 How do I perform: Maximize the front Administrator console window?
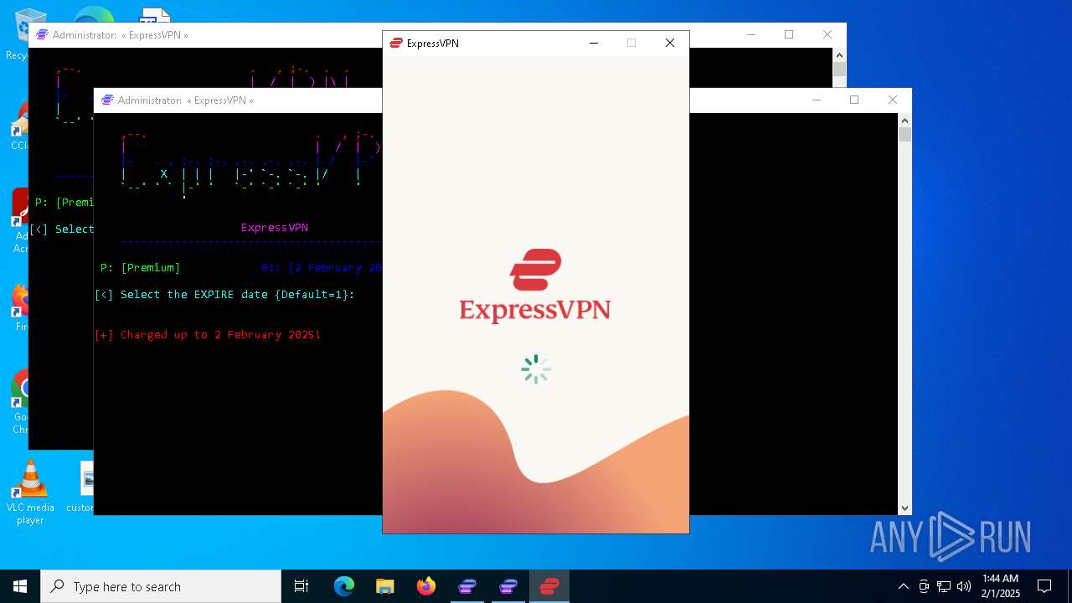pos(854,100)
